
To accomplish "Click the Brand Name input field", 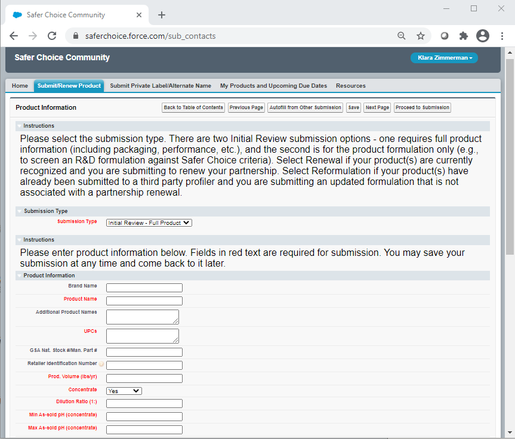I will point(144,288).
